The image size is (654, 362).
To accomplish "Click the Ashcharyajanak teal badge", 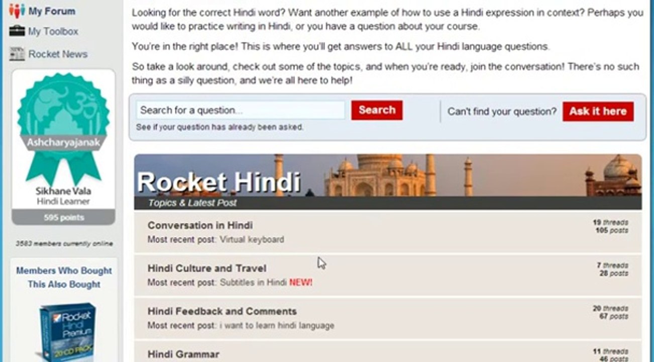I will click(x=63, y=129).
